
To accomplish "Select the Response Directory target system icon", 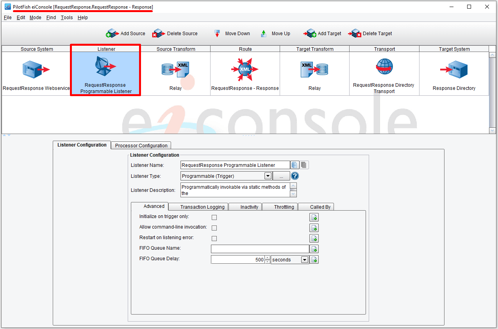I will click(454, 70).
